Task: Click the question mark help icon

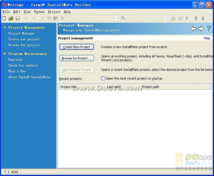Action: [208, 29]
